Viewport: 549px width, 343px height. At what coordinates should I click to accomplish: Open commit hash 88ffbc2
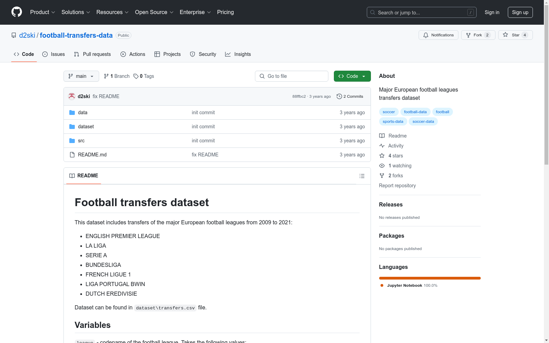[x=299, y=96]
